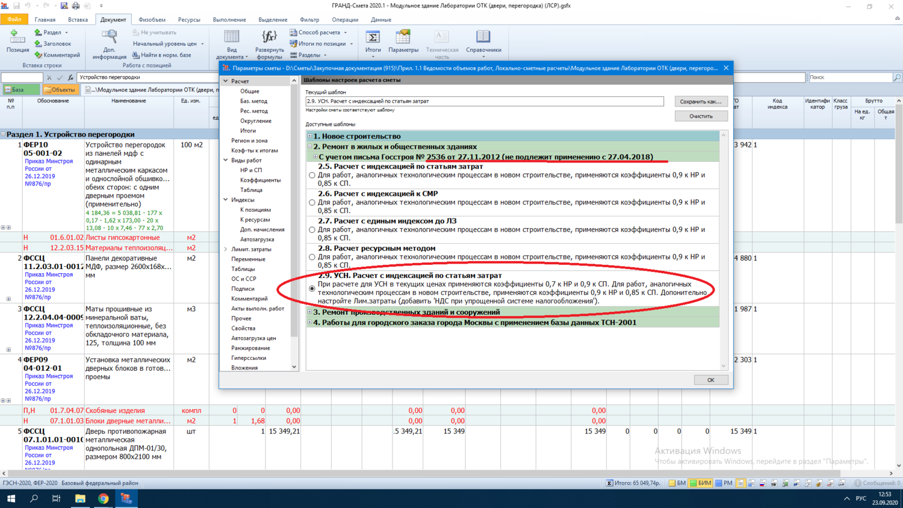Click the Сохранить как... button
The width and height of the screenshot is (903, 508).
(x=700, y=102)
